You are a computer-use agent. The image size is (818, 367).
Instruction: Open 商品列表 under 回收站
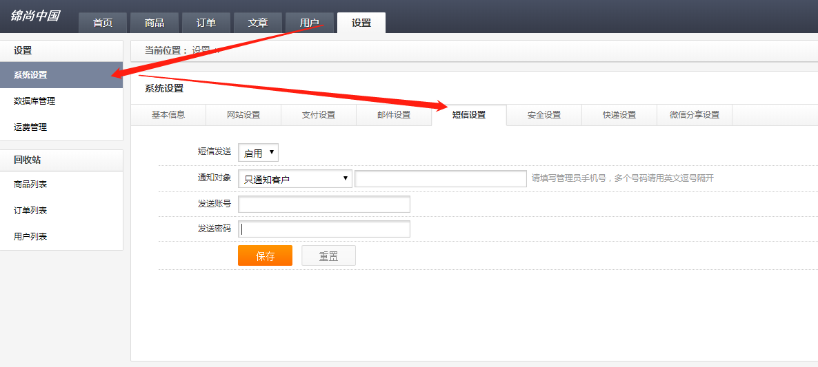(30, 185)
